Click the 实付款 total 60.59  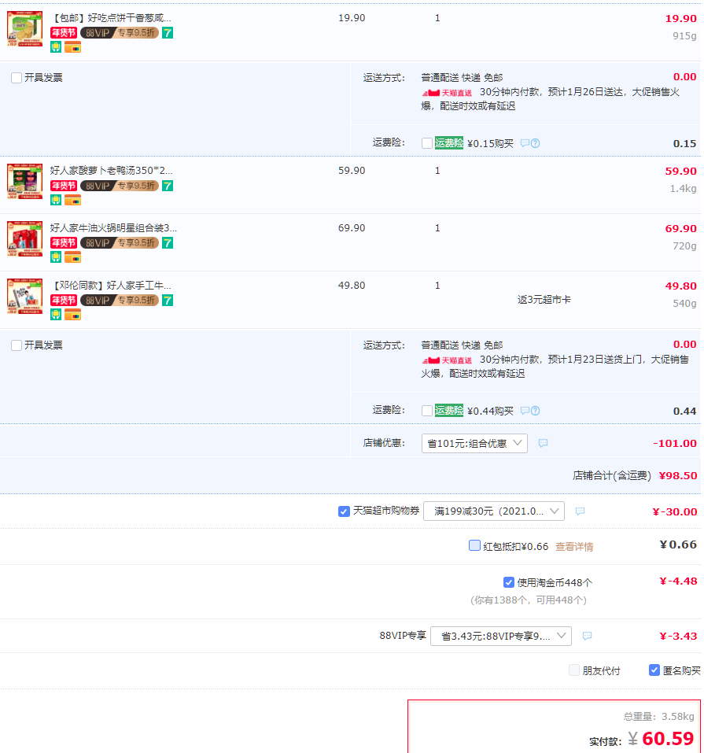point(668,739)
